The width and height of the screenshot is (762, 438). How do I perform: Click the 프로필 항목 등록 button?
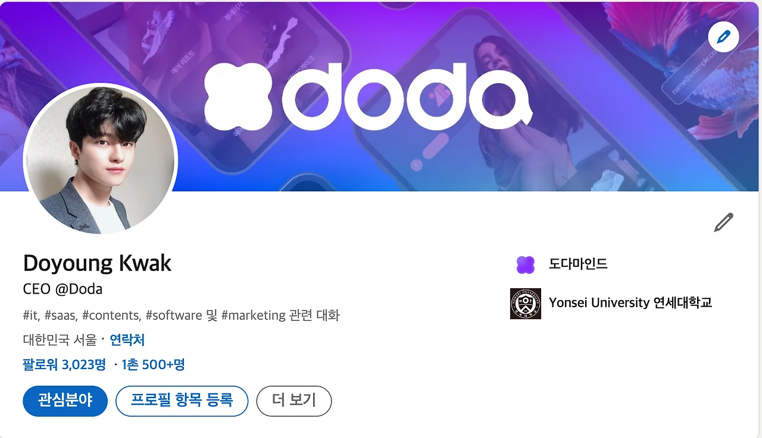coord(182,401)
